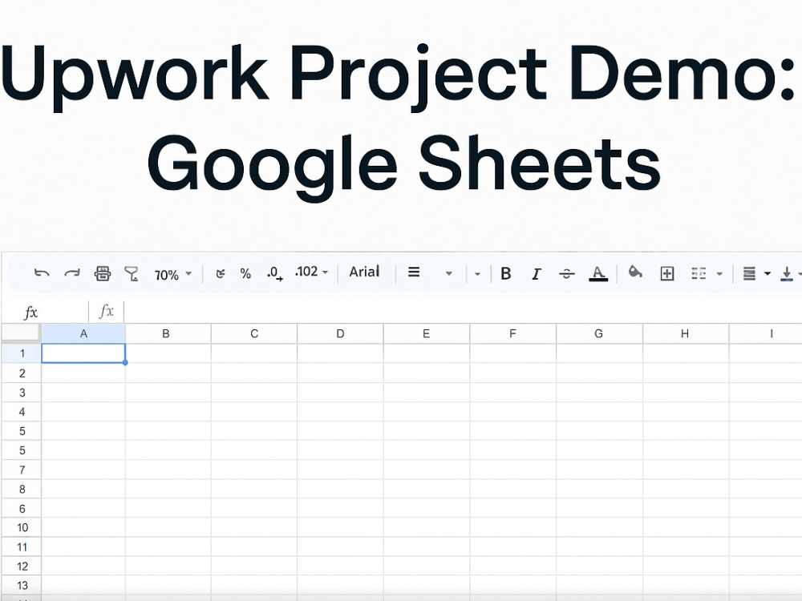Click the three-line icon next to Arial

[414, 272]
